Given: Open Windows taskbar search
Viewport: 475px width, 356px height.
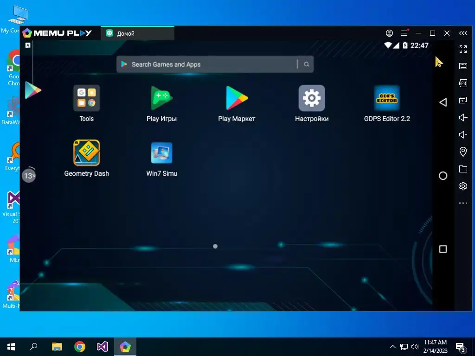Looking at the screenshot, I should tap(33, 347).
